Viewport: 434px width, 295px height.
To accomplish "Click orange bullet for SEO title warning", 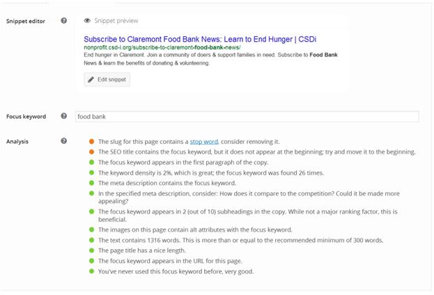I will 92,152.
